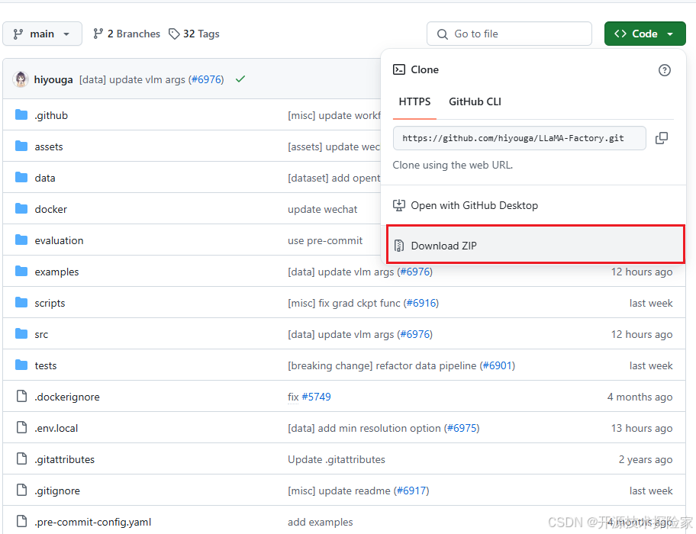Click the clone help question-mark icon
The image size is (696, 534).
pyautogui.click(x=665, y=70)
